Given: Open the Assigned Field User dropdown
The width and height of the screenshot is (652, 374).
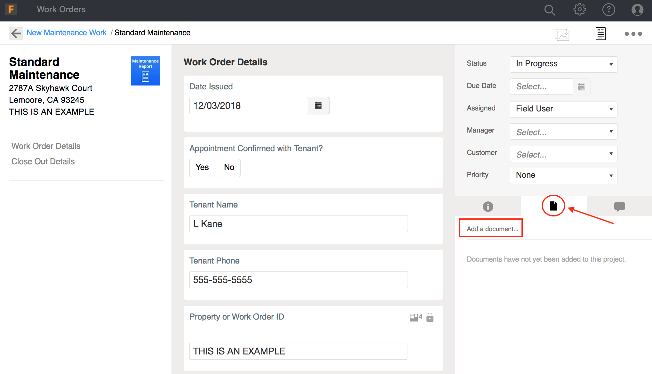Looking at the screenshot, I should point(563,109).
